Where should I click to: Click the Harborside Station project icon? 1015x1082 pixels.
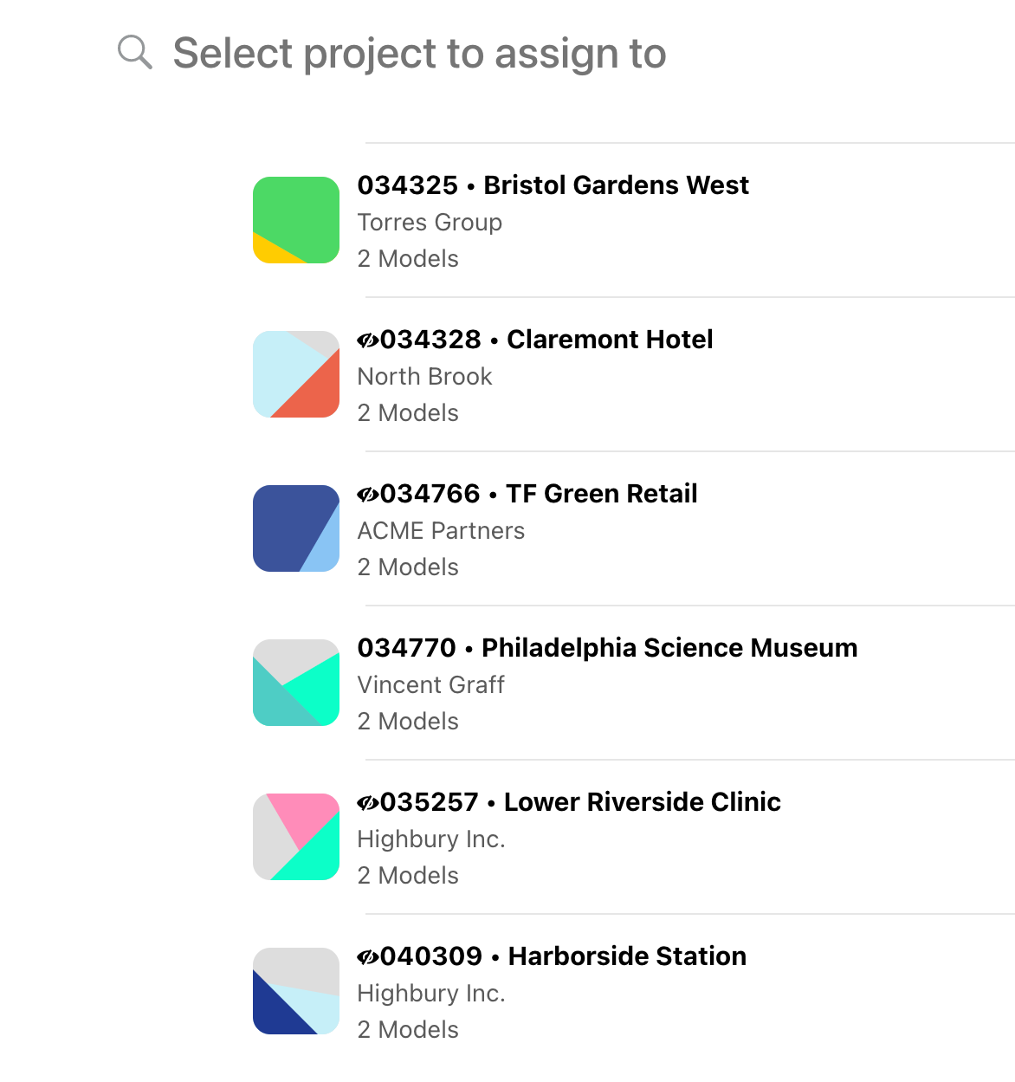tap(296, 991)
